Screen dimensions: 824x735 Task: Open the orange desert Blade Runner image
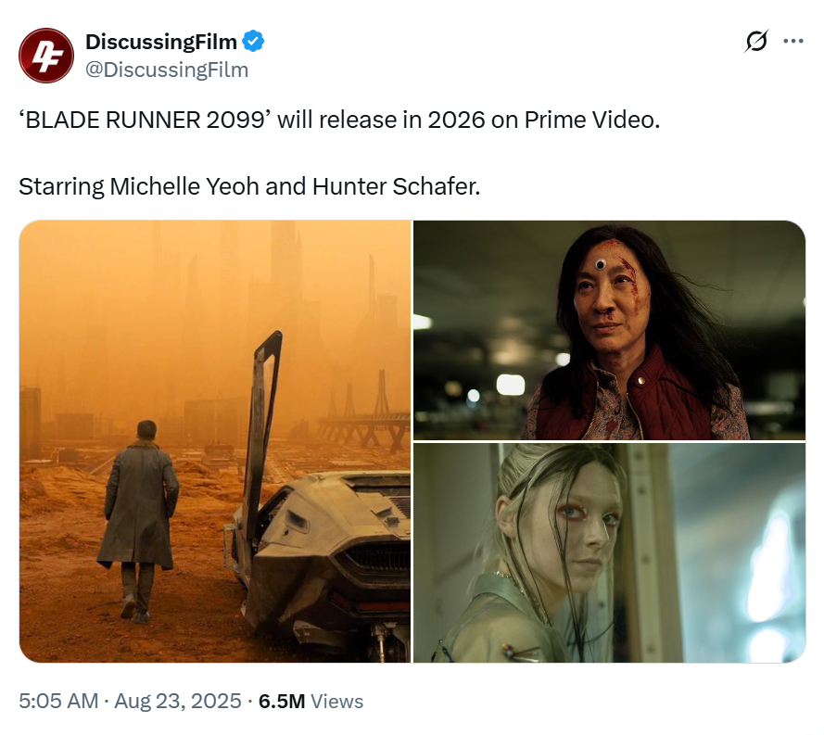pyautogui.click(x=215, y=441)
